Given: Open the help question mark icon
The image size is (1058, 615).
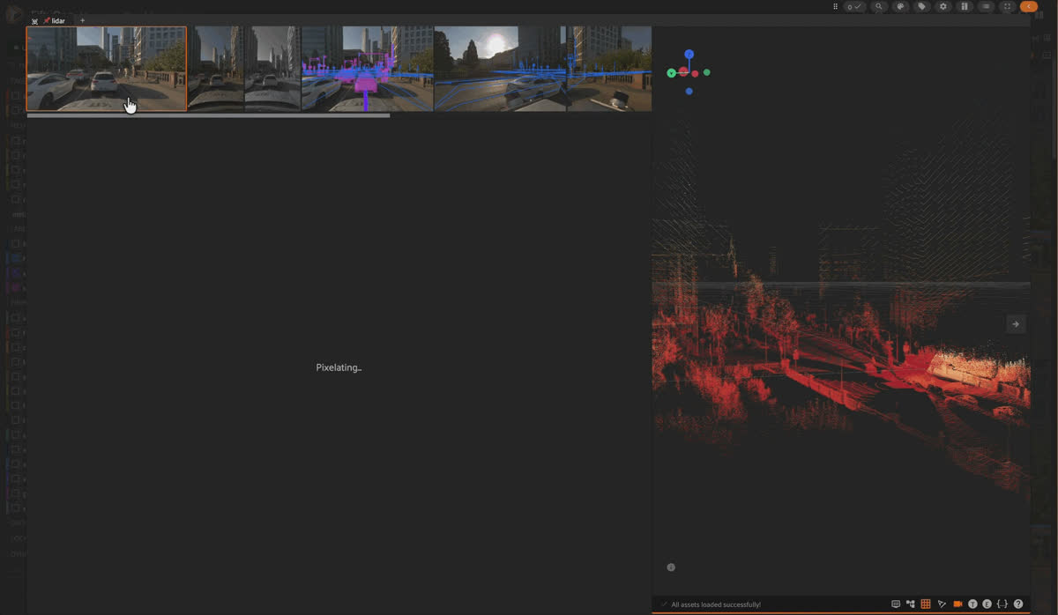Looking at the screenshot, I should (1018, 604).
